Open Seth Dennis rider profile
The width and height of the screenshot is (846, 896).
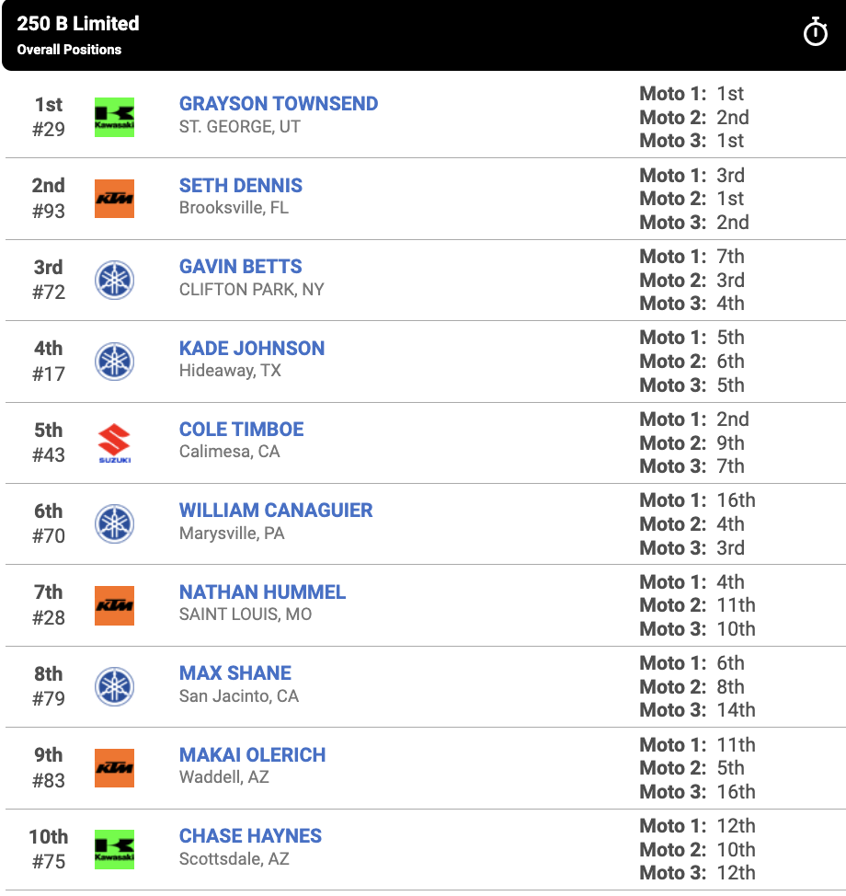click(241, 185)
